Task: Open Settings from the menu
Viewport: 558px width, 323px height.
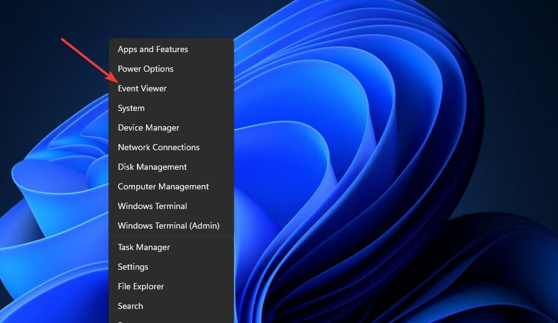Action: pos(171,267)
